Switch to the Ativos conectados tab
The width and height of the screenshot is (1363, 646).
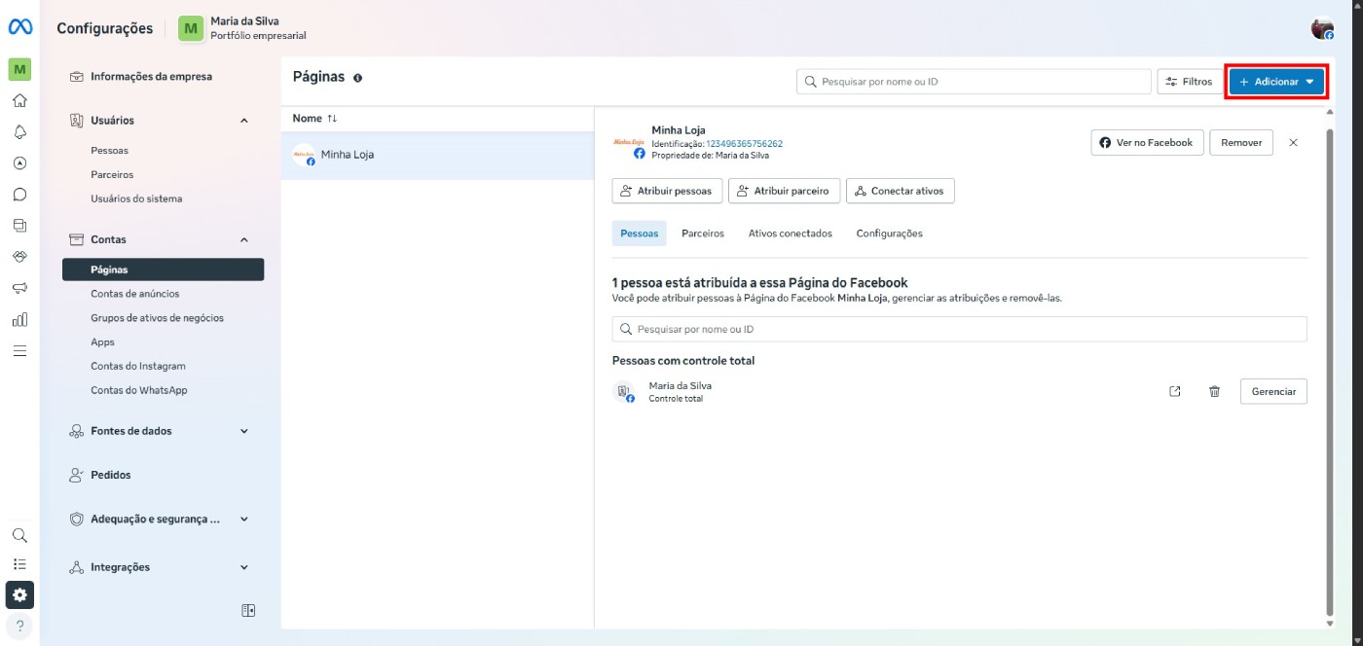point(790,233)
